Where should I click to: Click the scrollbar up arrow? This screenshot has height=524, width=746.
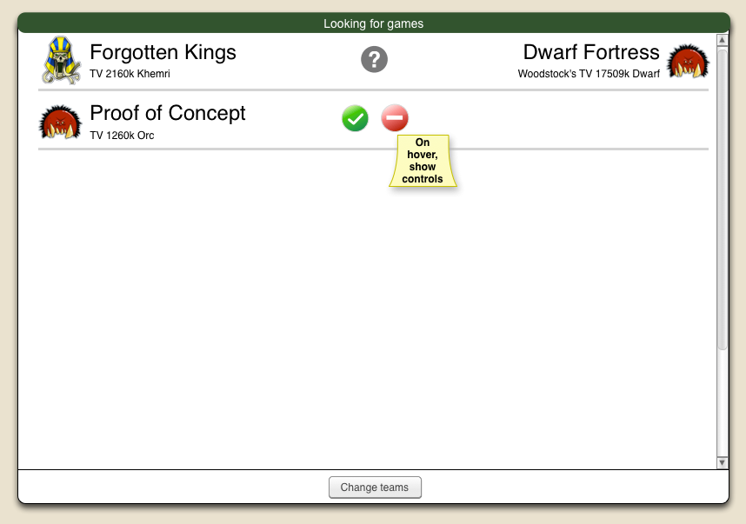(x=723, y=41)
